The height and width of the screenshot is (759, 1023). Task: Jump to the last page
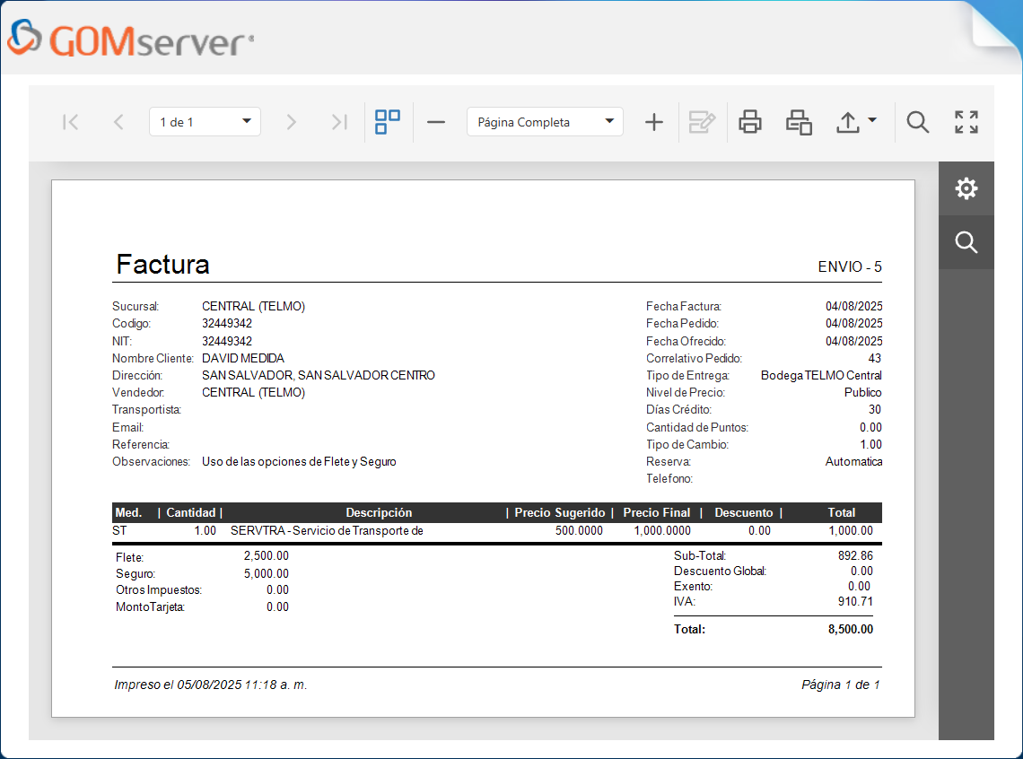pyautogui.click(x=338, y=122)
